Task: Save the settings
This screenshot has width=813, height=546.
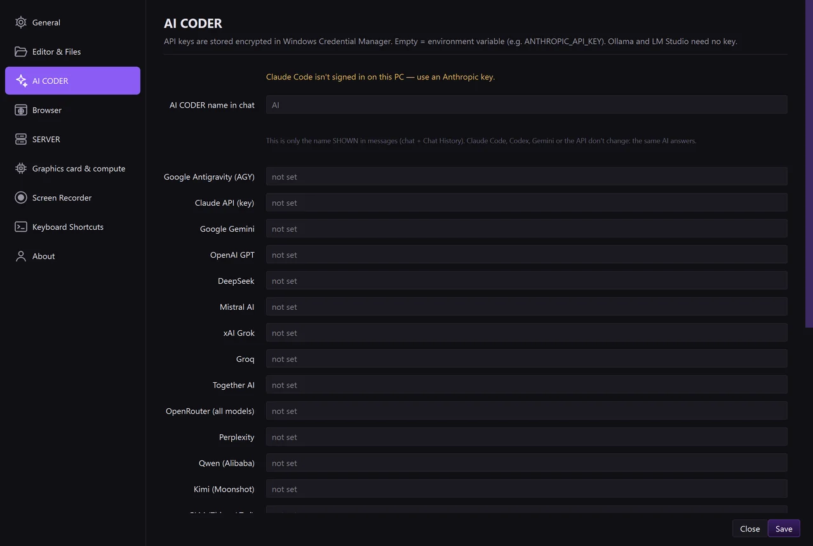Action: (x=784, y=528)
